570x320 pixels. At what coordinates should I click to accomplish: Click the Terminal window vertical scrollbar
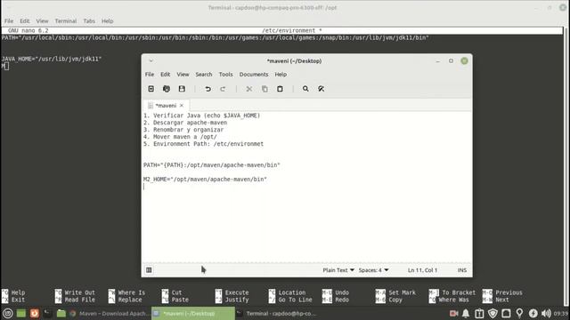(x=566, y=167)
